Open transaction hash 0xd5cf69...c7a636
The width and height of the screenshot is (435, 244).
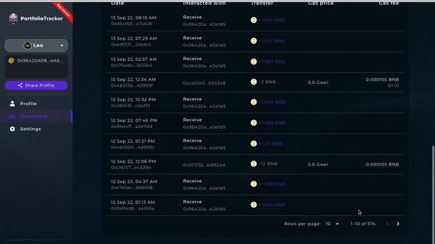click(x=131, y=24)
